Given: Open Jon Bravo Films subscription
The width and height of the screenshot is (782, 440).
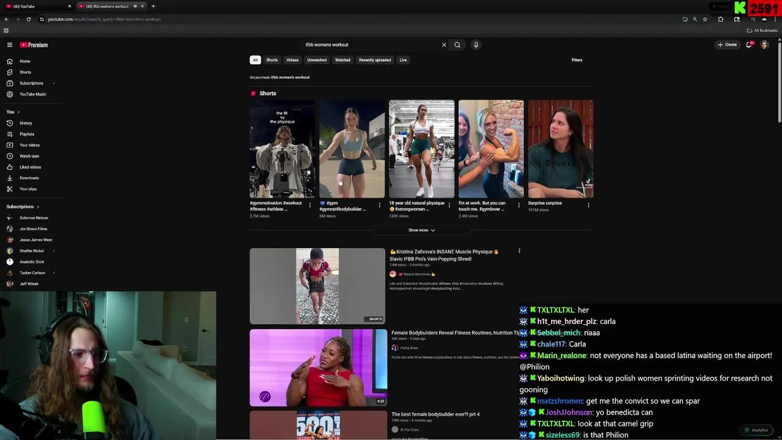Looking at the screenshot, I should (x=33, y=229).
